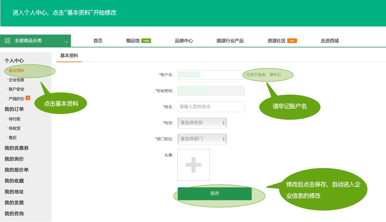This screenshot has height=222, width=386.
Task: Open the 部门职位 selection dropdown
Action: point(202,139)
